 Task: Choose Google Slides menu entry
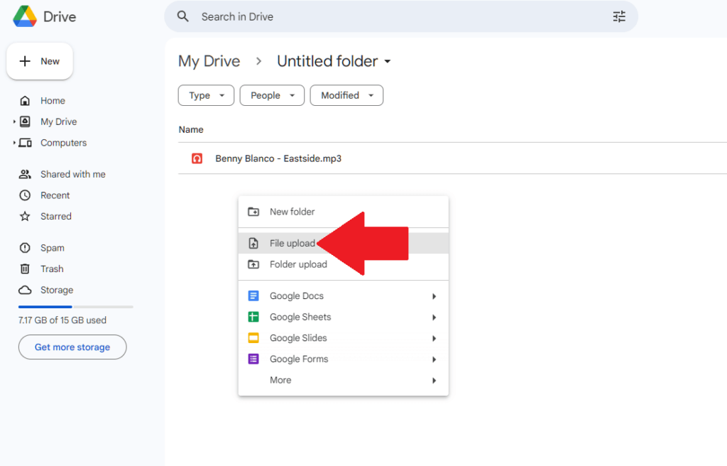coord(343,338)
